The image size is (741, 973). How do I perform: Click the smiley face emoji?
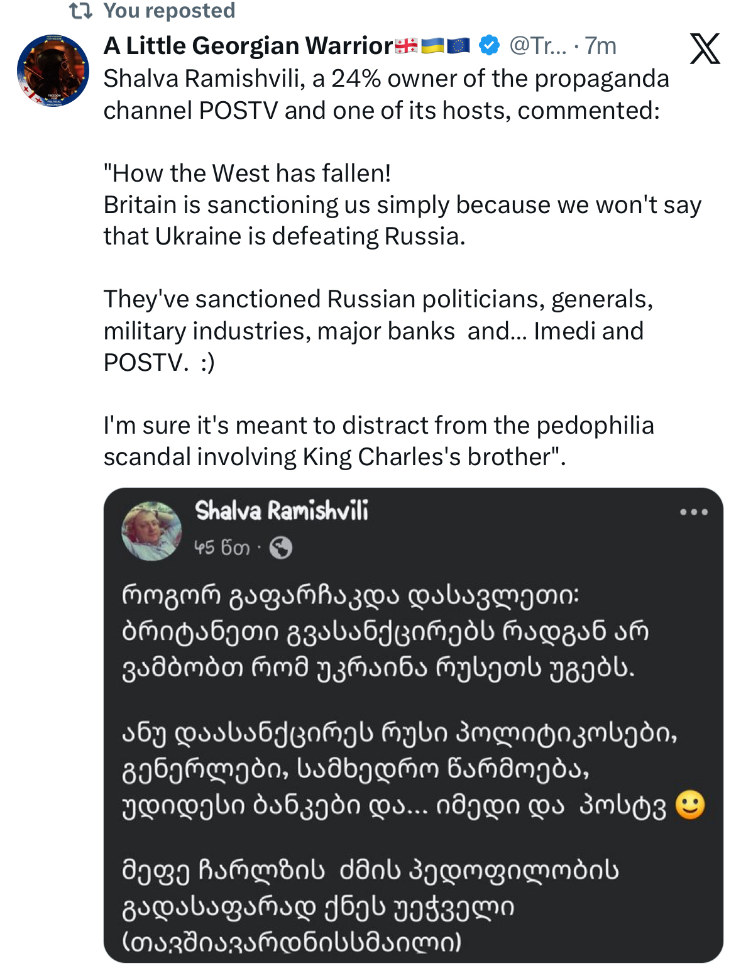690,805
